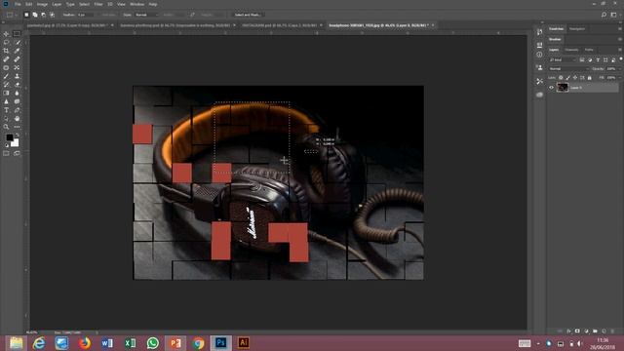Open WhatsApp from the taskbar
The height and width of the screenshot is (351, 624).
tap(152, 342)
